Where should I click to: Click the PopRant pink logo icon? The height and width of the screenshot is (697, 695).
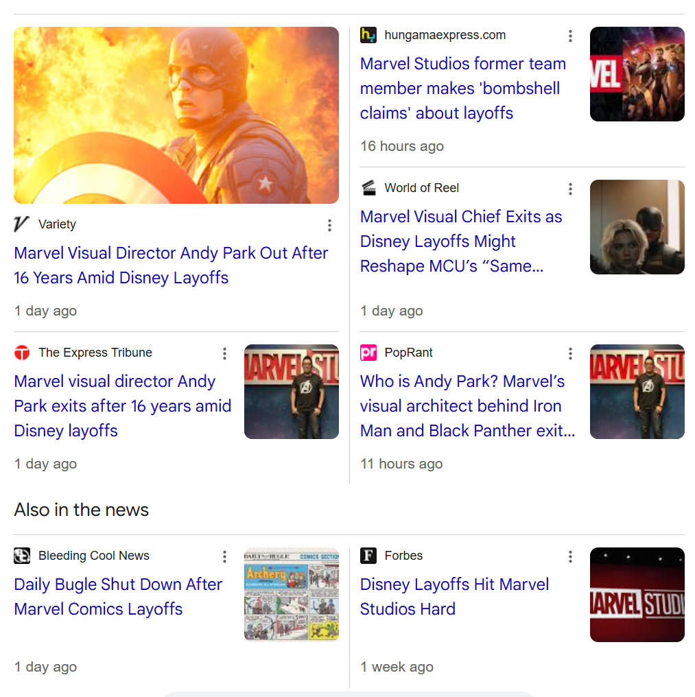368,353
